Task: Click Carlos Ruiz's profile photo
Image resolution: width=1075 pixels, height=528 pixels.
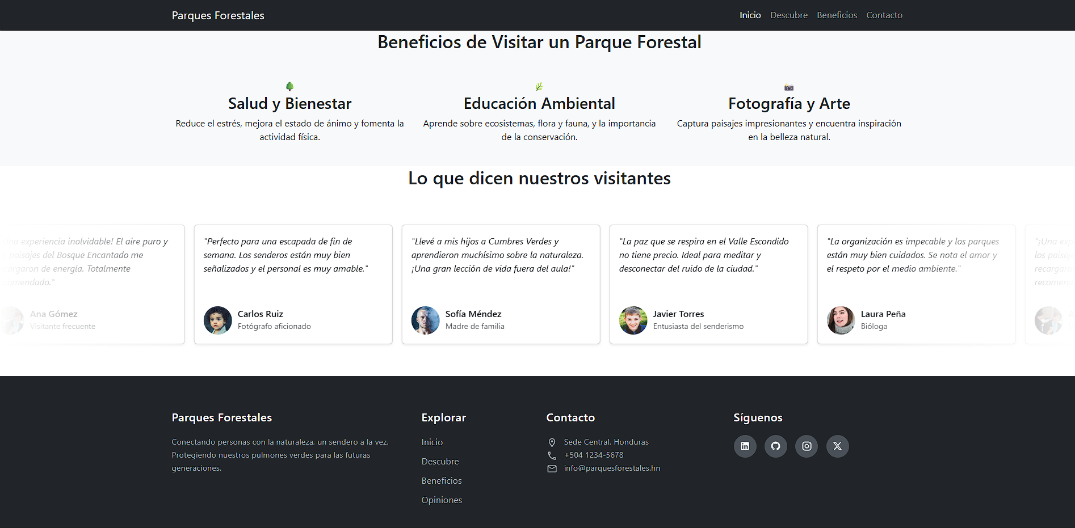Action: pyautogui.click(x=217, y=320)
